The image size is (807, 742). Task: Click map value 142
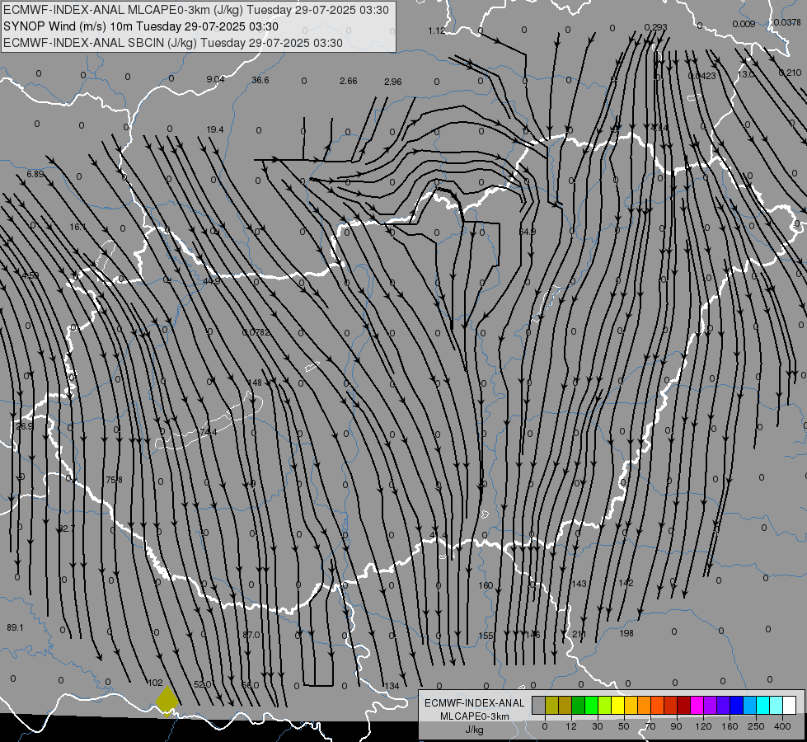pos(626,582)
